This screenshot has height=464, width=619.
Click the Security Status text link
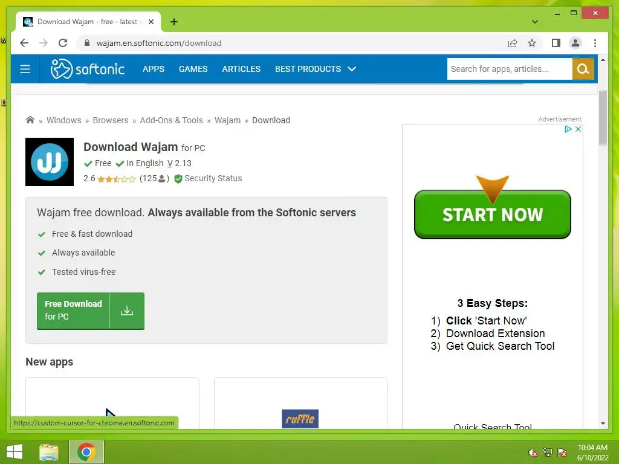point(213,178)
